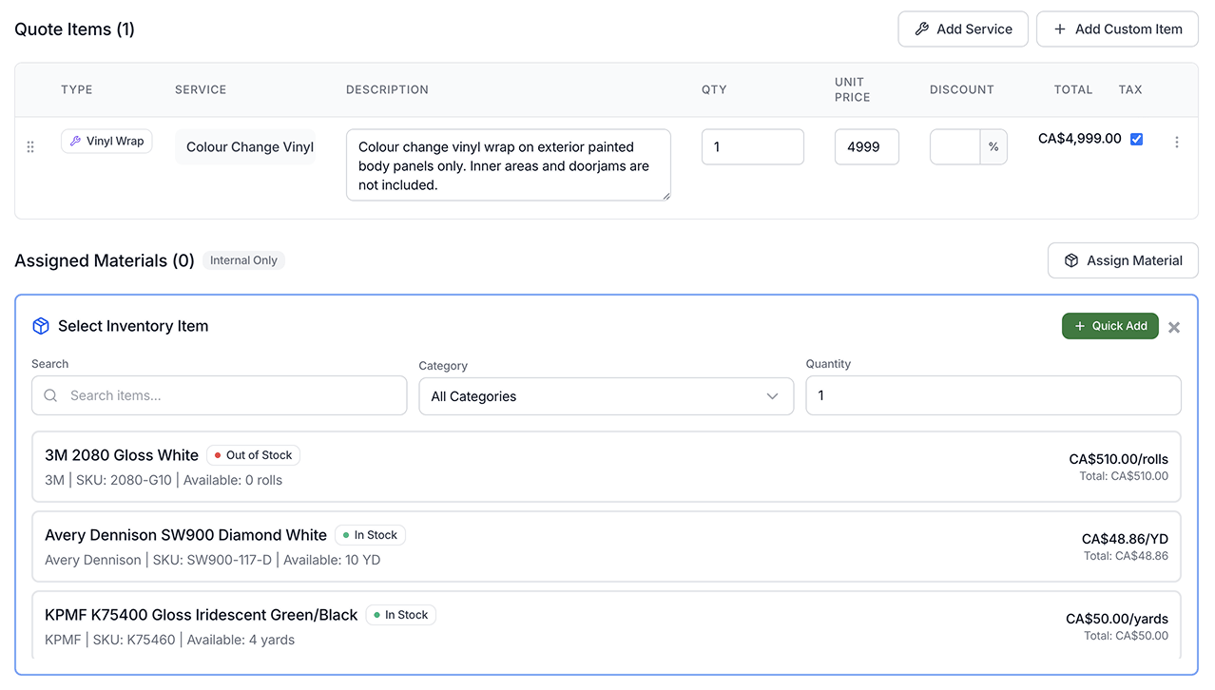The height and width of the screenshot is (690, 1215).
Task: Click the Internal Only label
Action: coord(243,260)
